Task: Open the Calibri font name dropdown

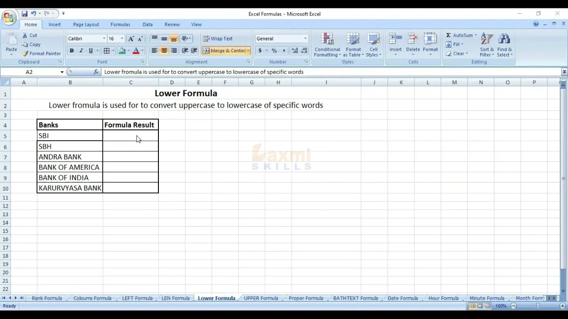Action: pos(104,39)
